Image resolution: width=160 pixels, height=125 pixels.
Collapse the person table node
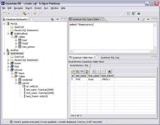click(16, 83)
